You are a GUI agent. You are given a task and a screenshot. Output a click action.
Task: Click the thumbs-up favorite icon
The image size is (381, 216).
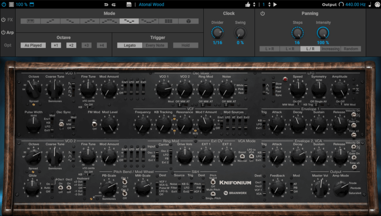coord(247,4)
